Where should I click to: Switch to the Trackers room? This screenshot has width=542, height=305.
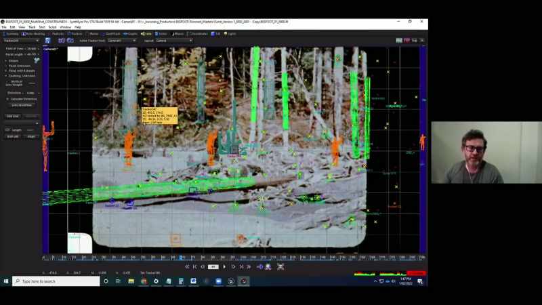click(75, 34)
